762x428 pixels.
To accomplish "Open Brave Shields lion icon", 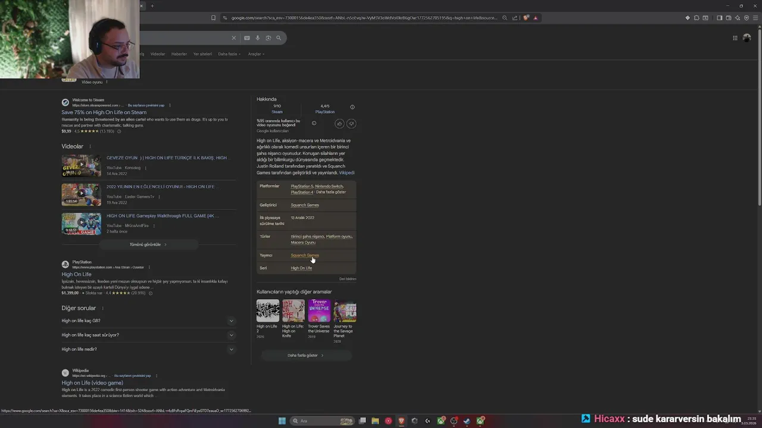I will click(526, 18).
